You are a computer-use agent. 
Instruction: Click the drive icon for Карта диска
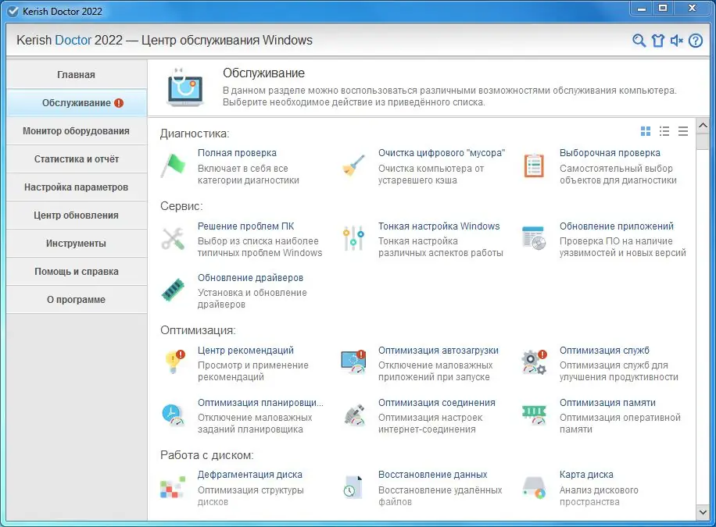click(x=534, y=487)
